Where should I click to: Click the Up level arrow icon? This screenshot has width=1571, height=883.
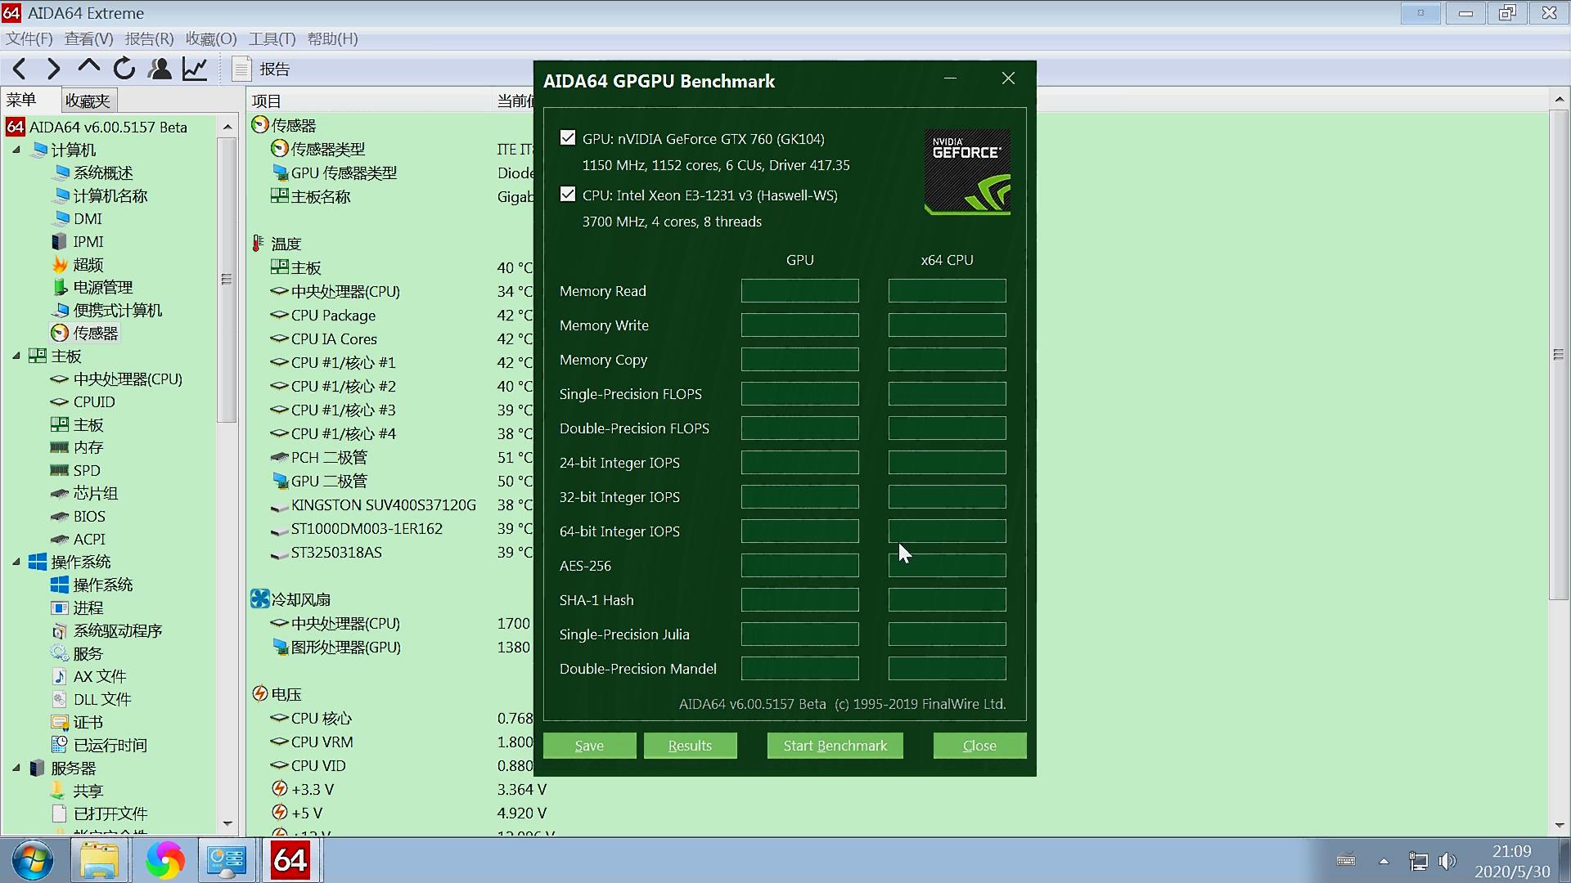click(88, 67)
